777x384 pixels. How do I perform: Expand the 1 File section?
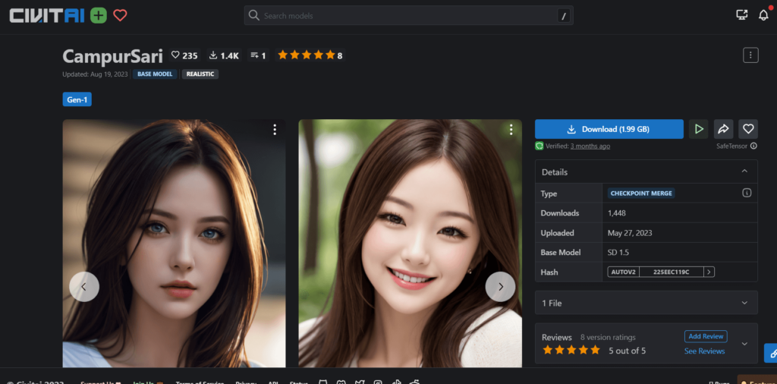[x=744, y=303]
